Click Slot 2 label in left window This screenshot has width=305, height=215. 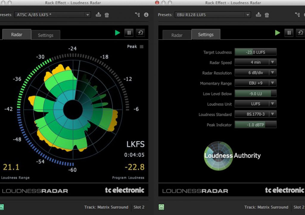139,207
